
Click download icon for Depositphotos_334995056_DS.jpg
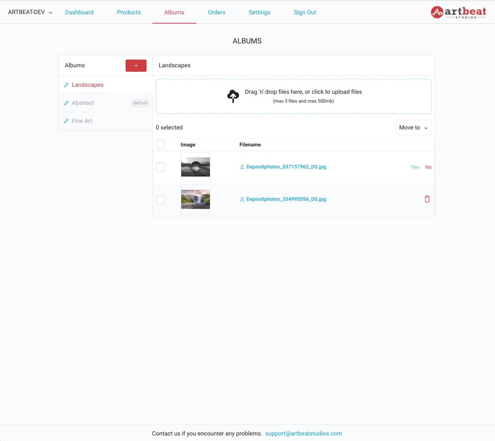pyautogui.click(x=242, y=199)
